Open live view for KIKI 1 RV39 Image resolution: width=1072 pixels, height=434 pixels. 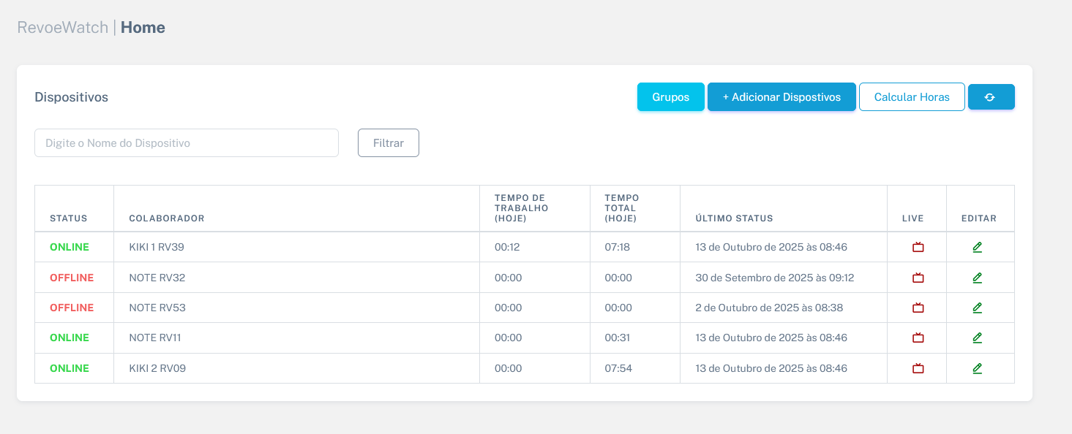pyautogui.click(x=918, y=248)
